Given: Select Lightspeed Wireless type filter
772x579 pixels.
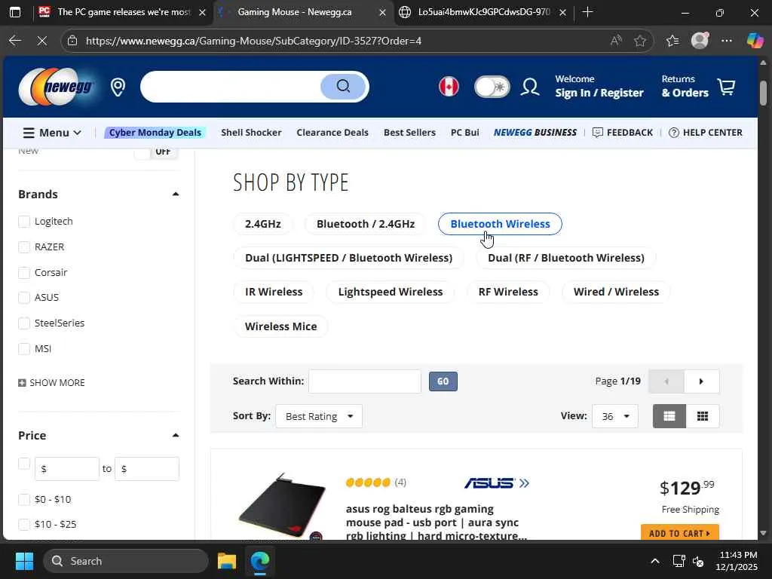Looking at the screenshot, I should coord(391,292).
